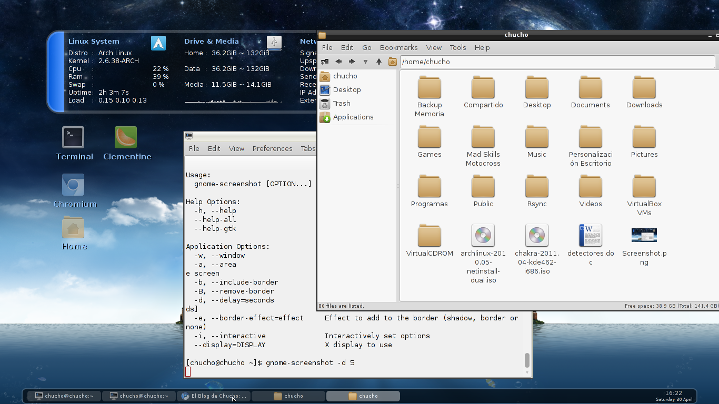719x404 pixels.
Task: Go forward using the file manager's right arrow
Action: (x=352, y=62)
